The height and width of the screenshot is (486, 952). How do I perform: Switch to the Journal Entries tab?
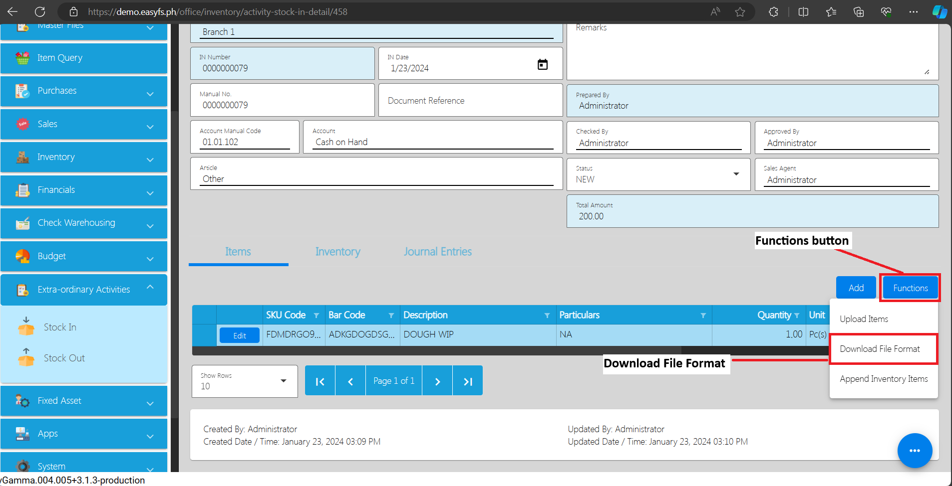click(x=438, y=252)
